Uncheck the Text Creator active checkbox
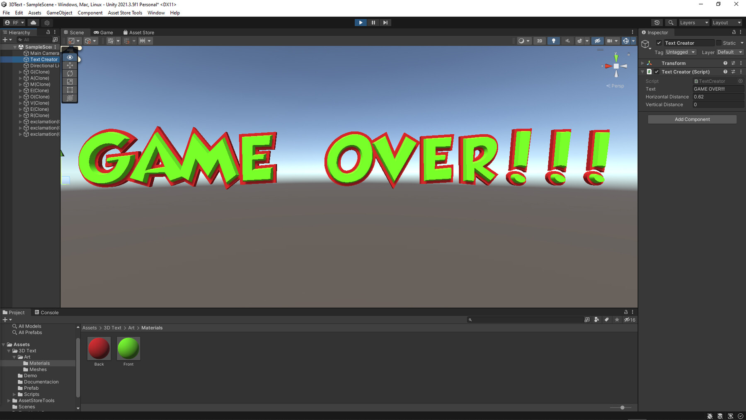Viewport: 746px width, 420px height. click(x=659, y=43)
